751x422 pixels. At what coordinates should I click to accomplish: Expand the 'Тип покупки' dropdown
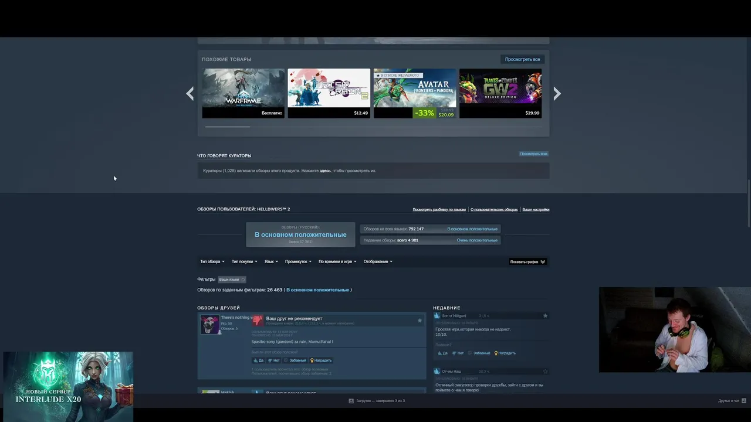point(244,261)
